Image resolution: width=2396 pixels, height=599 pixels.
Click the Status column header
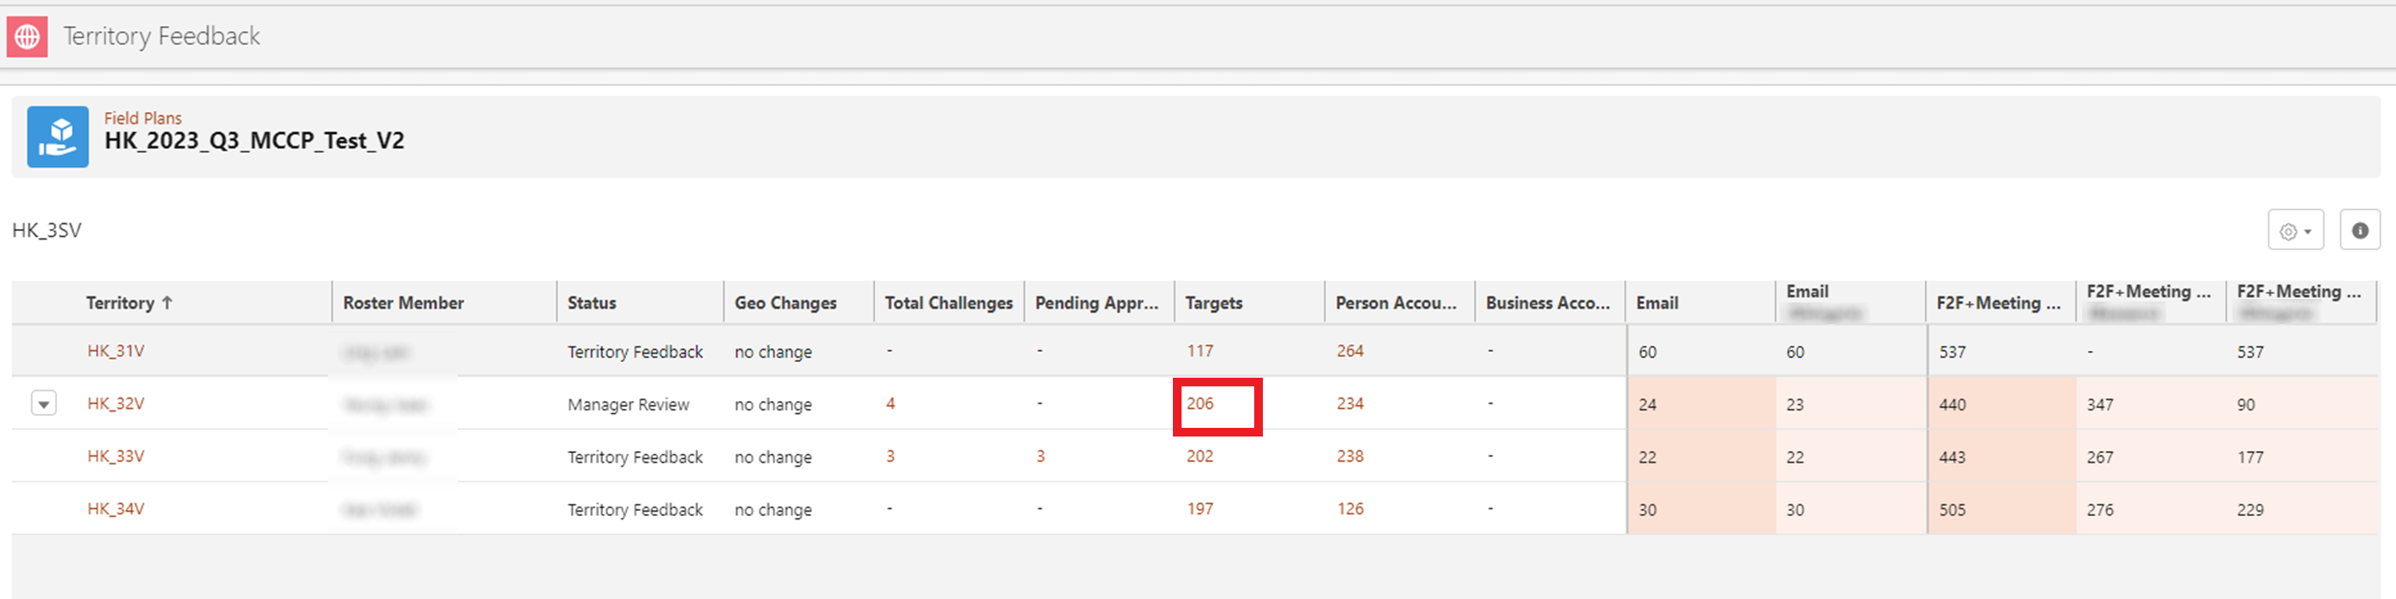pos(592,303)
